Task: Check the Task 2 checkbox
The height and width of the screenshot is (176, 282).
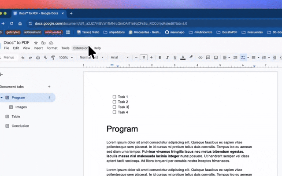Action: click(x=114, y=102)
